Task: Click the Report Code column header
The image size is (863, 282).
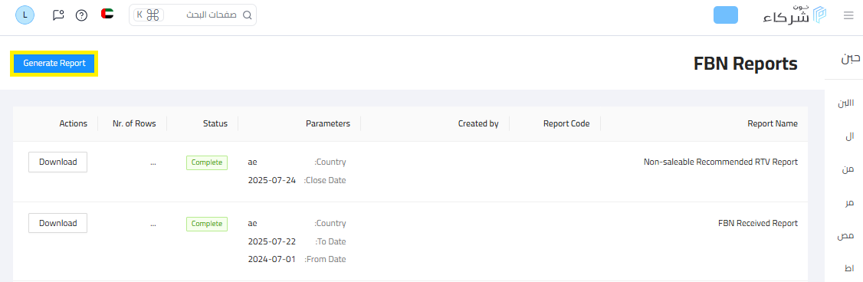Action: [566, 123]
